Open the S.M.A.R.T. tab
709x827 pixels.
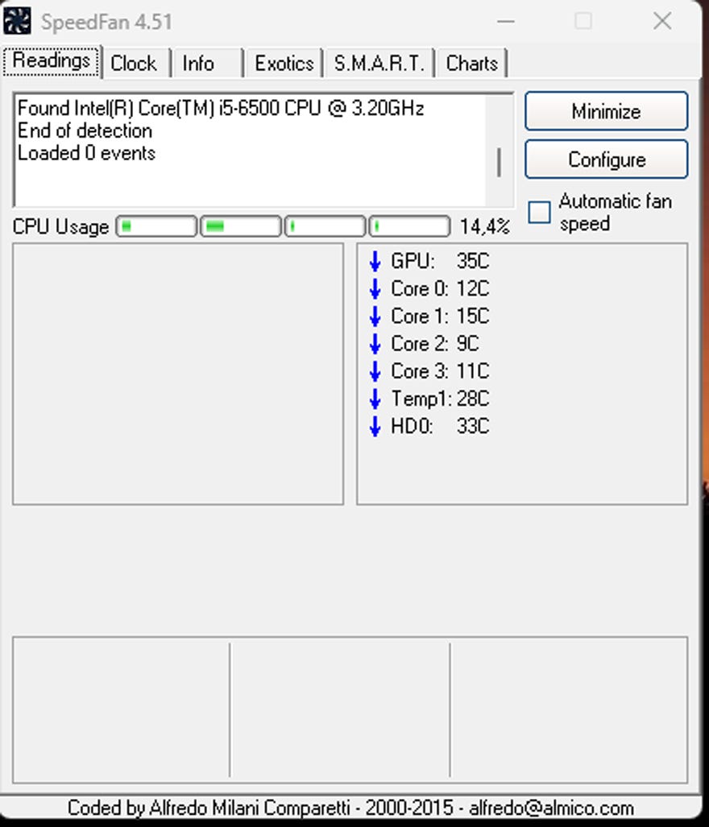tap(379, 64)
